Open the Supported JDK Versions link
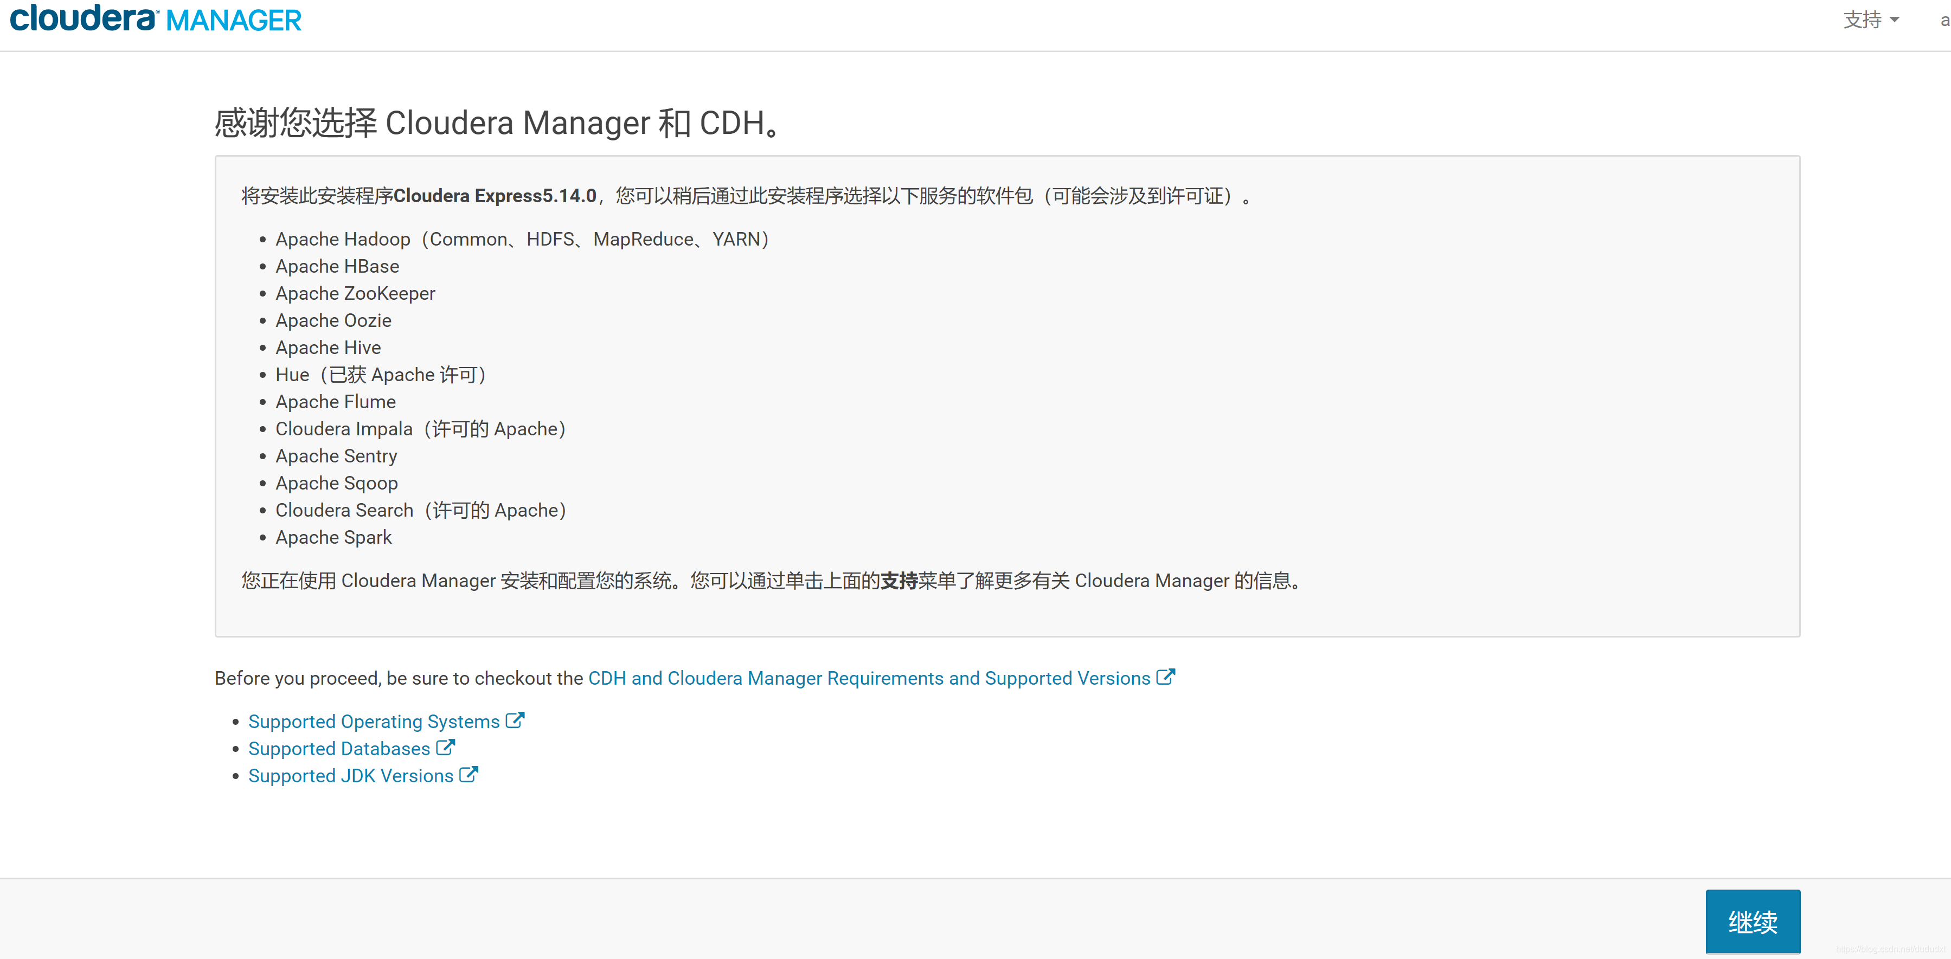This screenshot has height=959, width=1951. (x=351, y=776)
